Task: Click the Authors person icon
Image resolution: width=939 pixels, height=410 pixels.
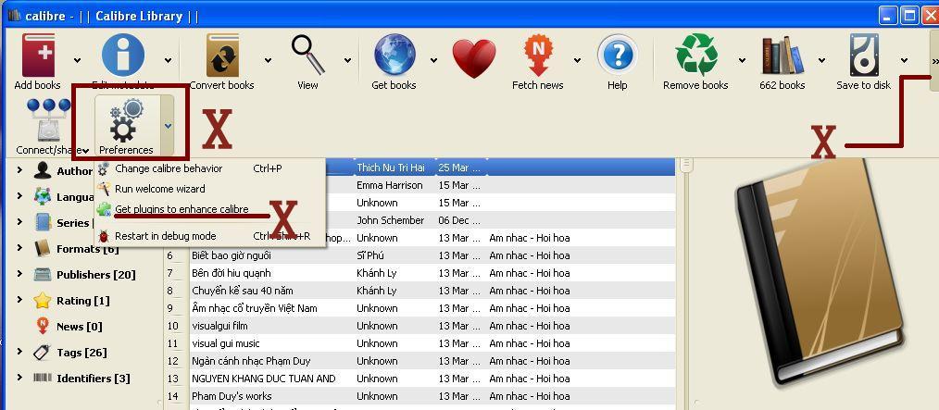Action: click(x=43, y=170)
